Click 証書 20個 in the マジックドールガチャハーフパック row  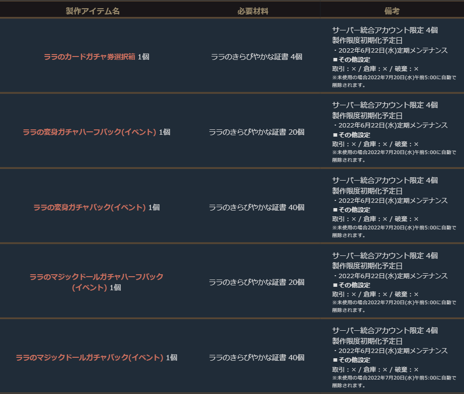click(x=256, y=282)
